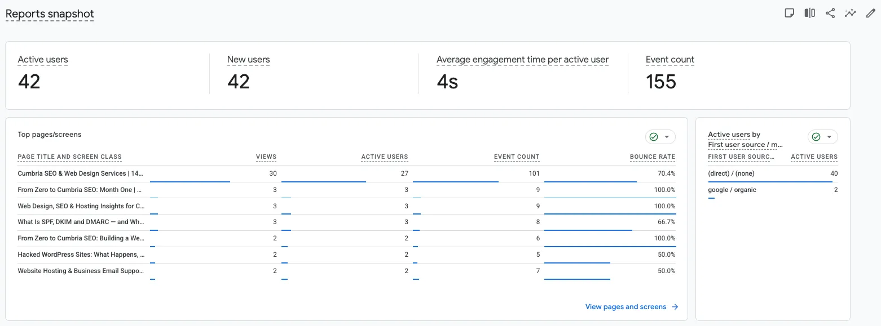881x326 pixels.
Task: Click the share report icon
Action: pos(830,13)
